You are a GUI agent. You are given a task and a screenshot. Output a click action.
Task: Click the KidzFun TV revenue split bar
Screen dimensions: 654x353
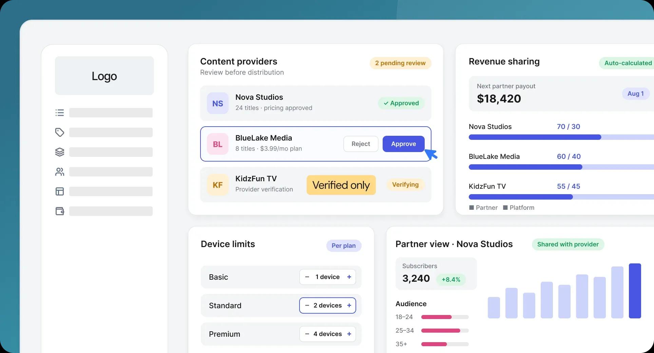pyautogui.click(x=561, y=197)
